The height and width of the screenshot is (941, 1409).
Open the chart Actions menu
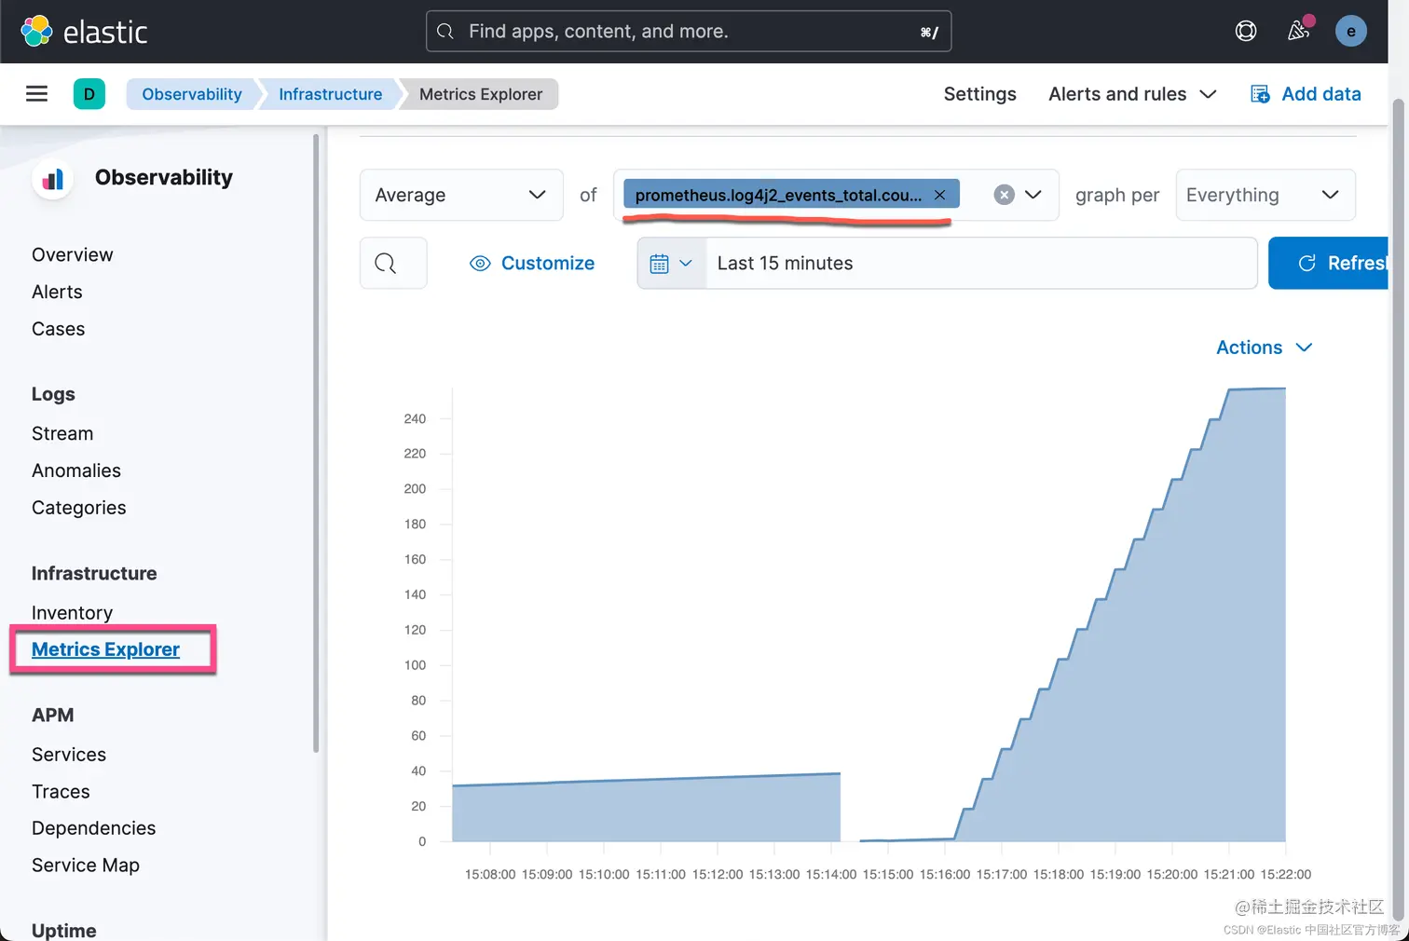[x=1264, y=348]
